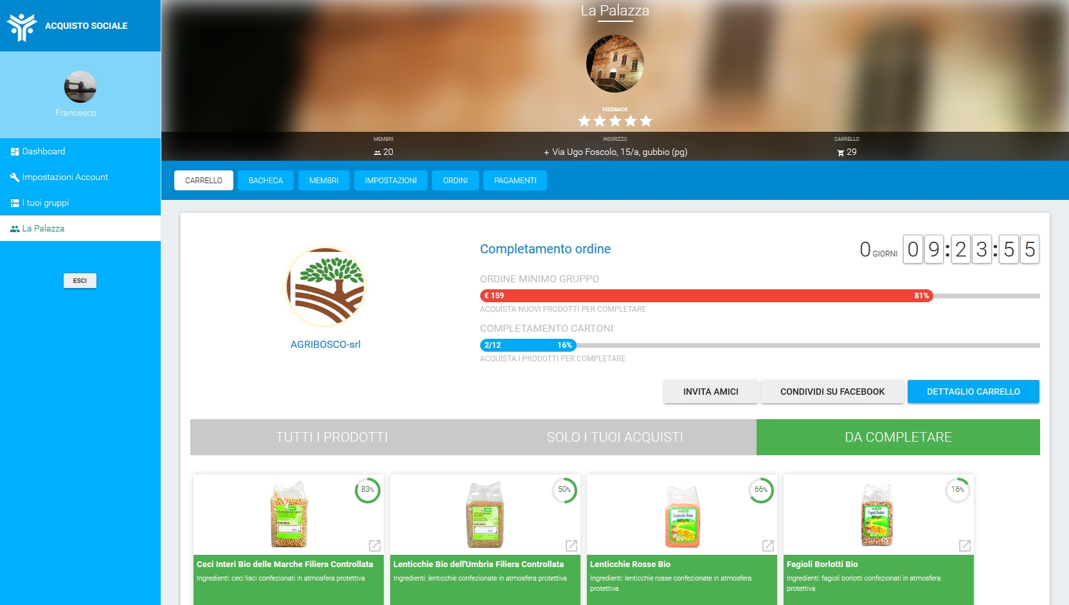
Task: Click the red Ordine Minimo Gruppo progress bar
Action: [706, 296]
